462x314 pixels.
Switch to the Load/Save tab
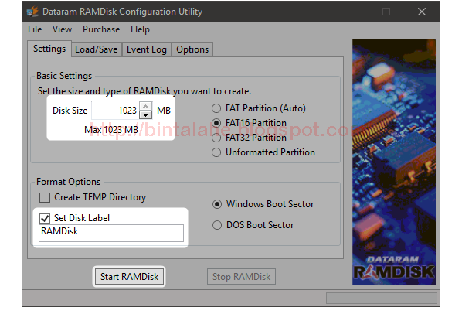click(97, 49)
